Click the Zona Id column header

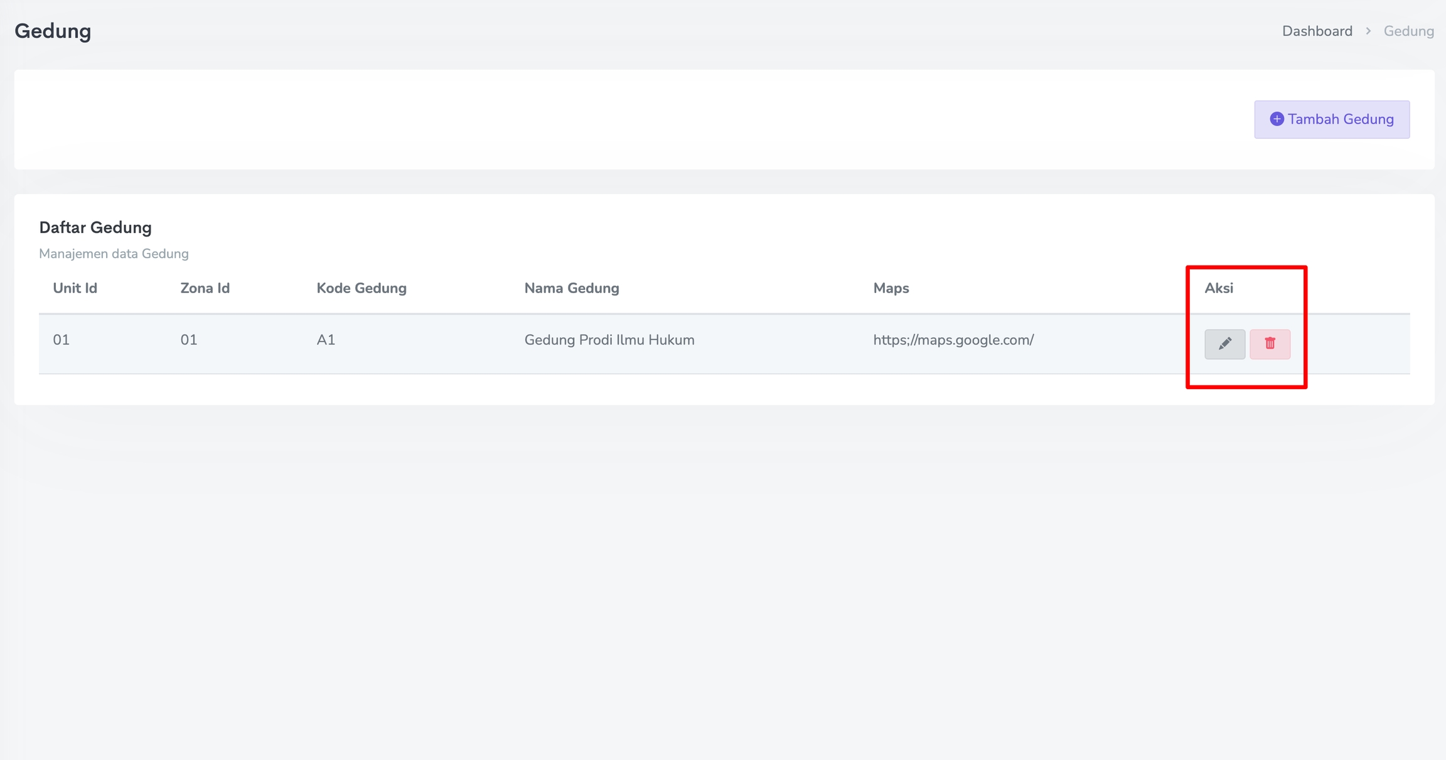205,288
